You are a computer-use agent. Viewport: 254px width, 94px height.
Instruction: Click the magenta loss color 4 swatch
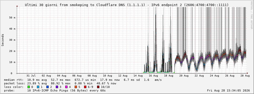point(66,87)
